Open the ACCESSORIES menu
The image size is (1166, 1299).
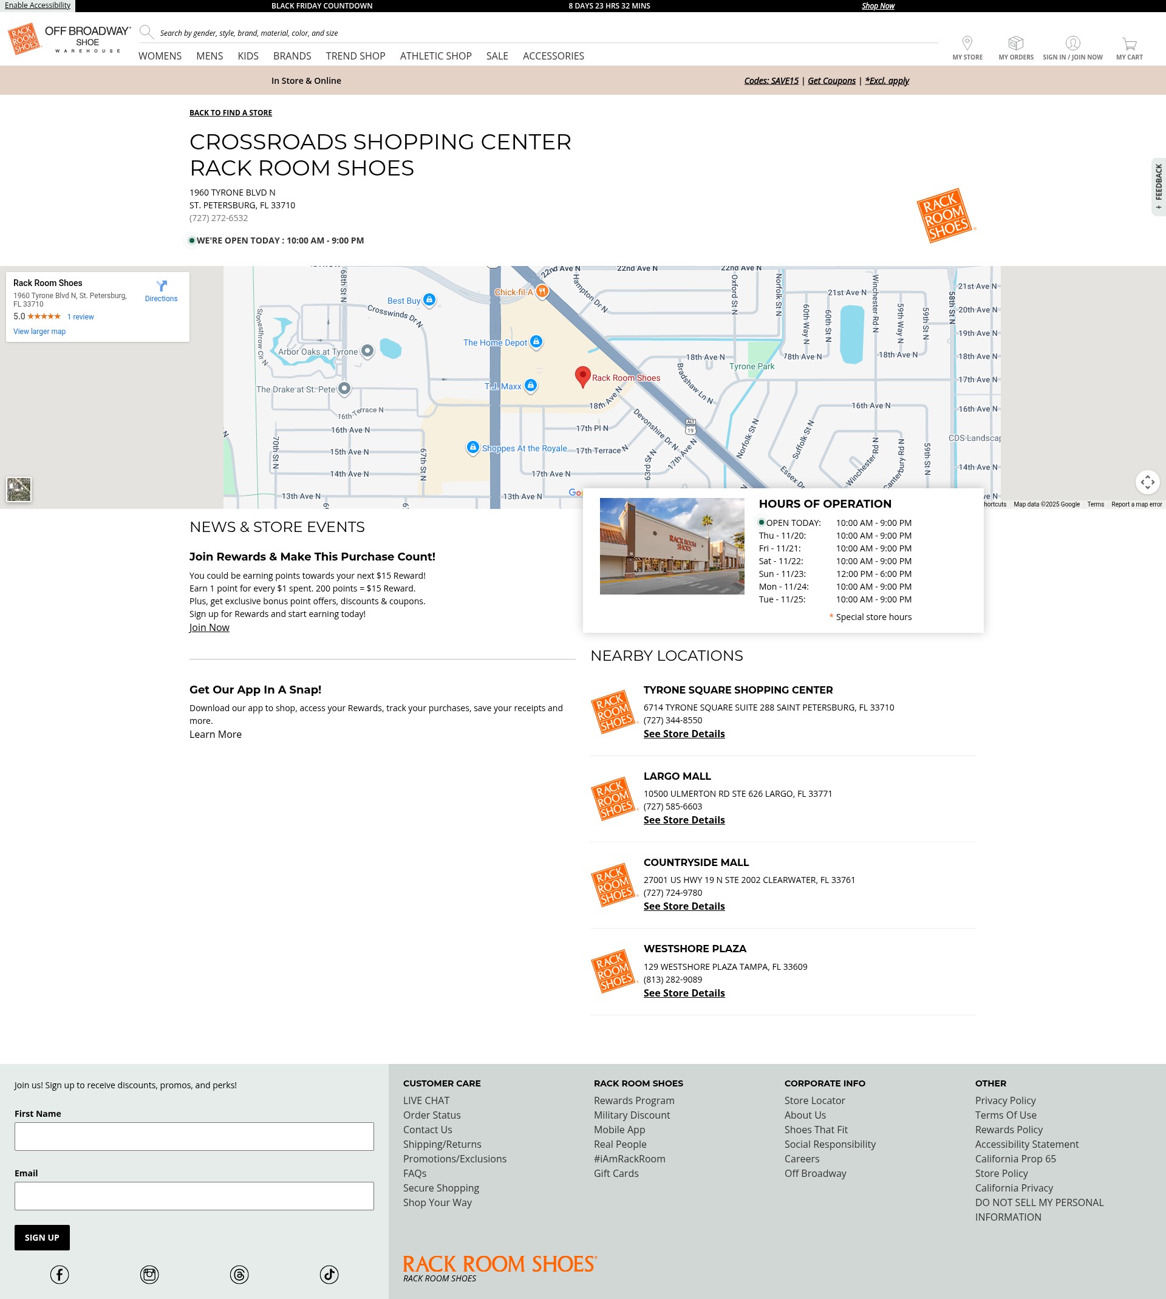pos(553,56)
